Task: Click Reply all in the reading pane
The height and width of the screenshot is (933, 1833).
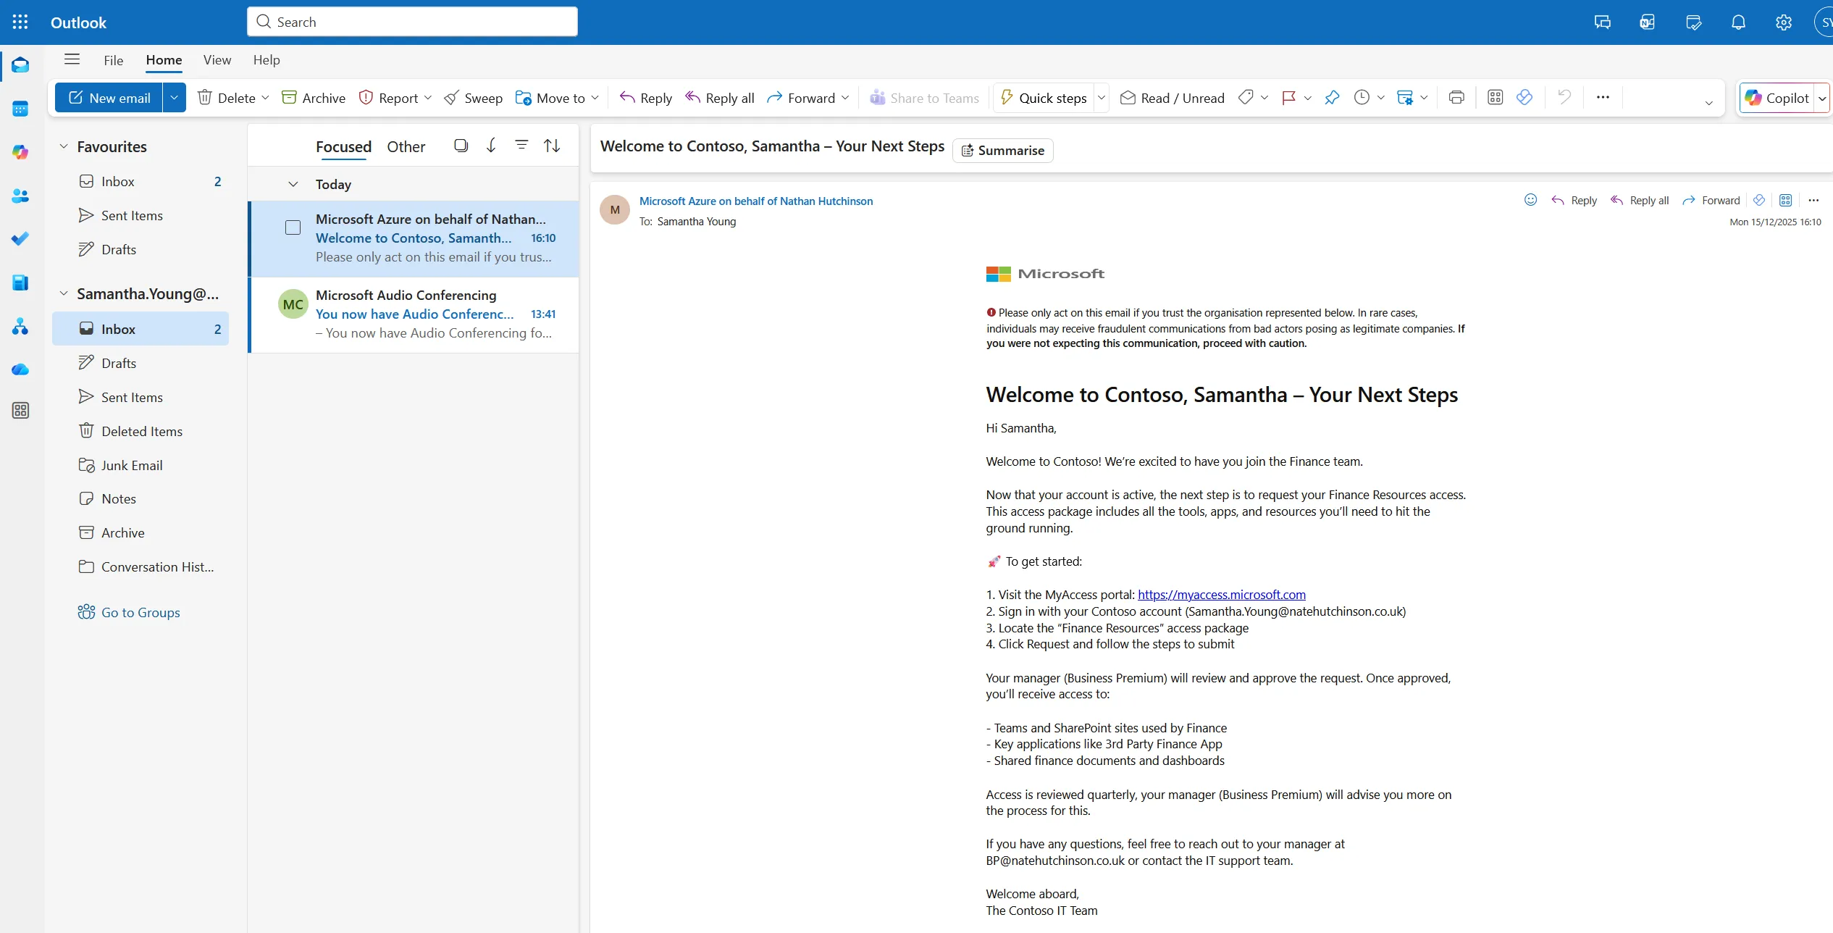Action: (x=1640, y=200)
